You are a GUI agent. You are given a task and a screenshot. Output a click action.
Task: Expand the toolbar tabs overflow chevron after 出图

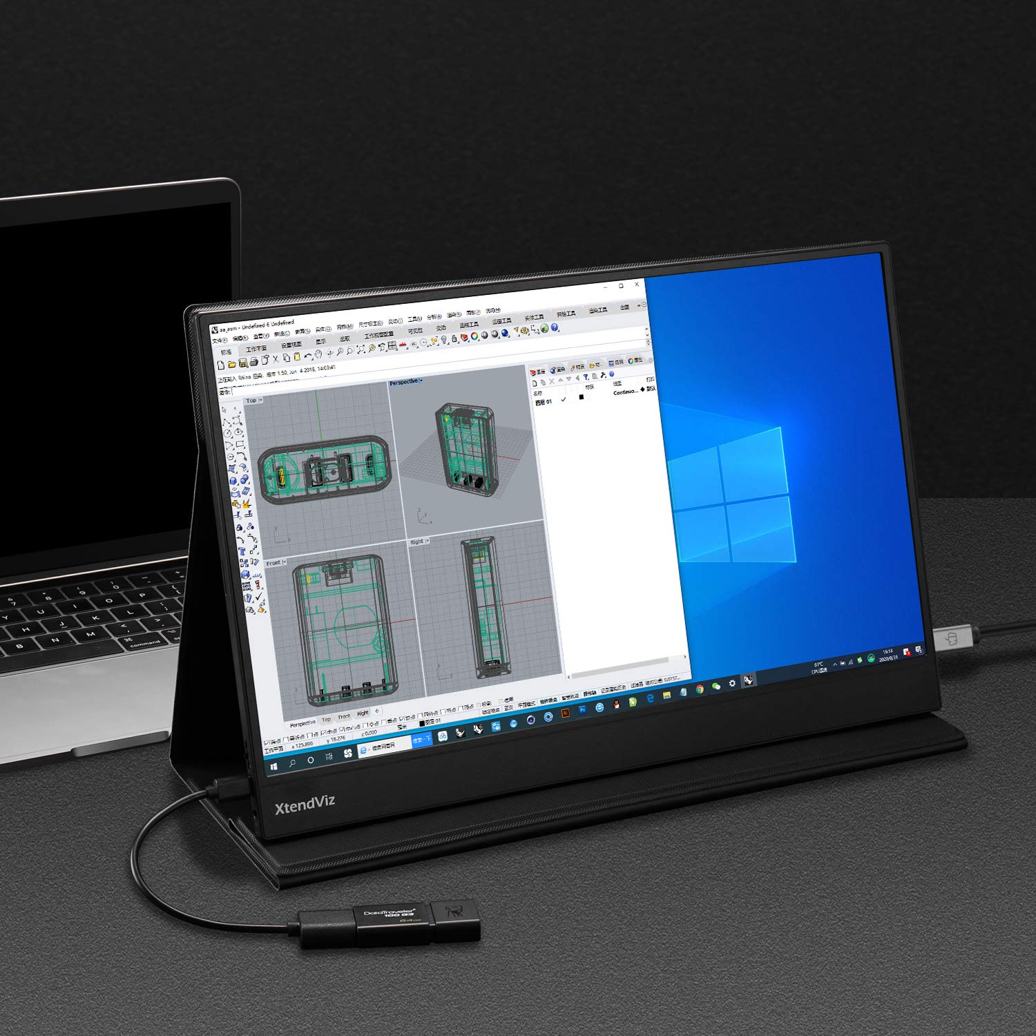pyautogui.click(x=639, y=305)
